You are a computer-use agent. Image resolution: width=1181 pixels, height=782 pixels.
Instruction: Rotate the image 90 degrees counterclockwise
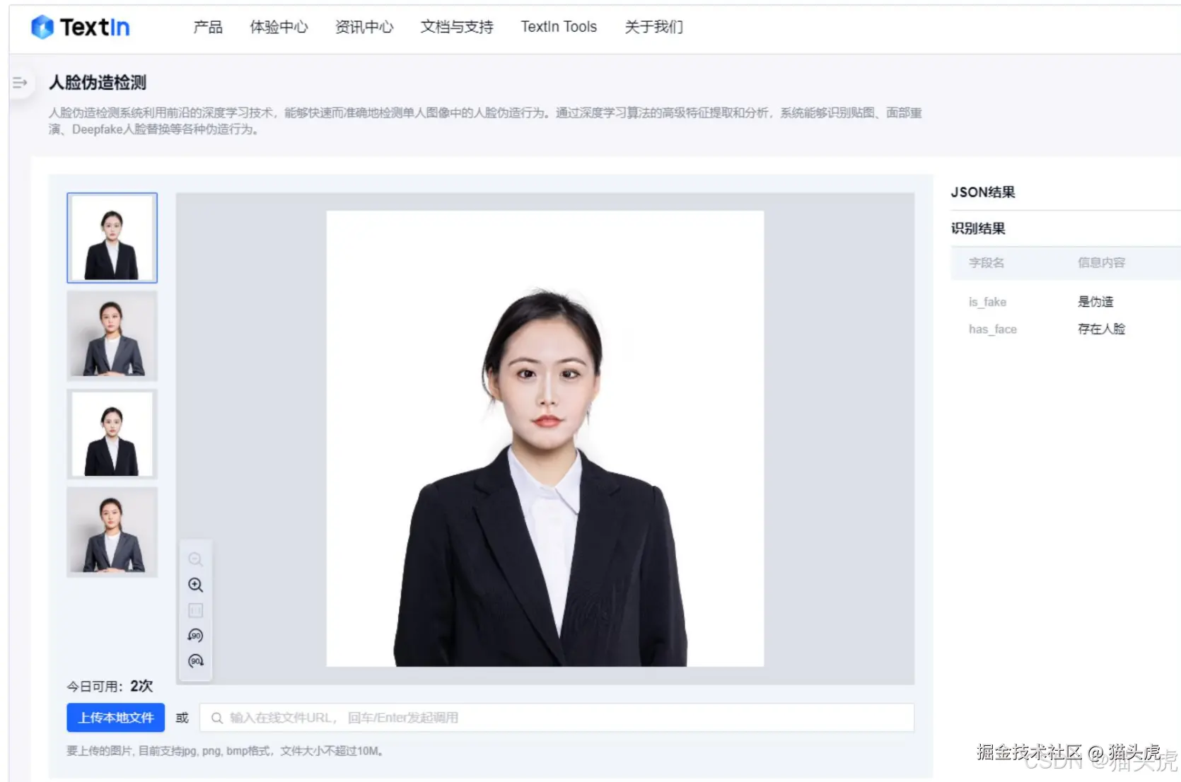[x=195, y=635]
